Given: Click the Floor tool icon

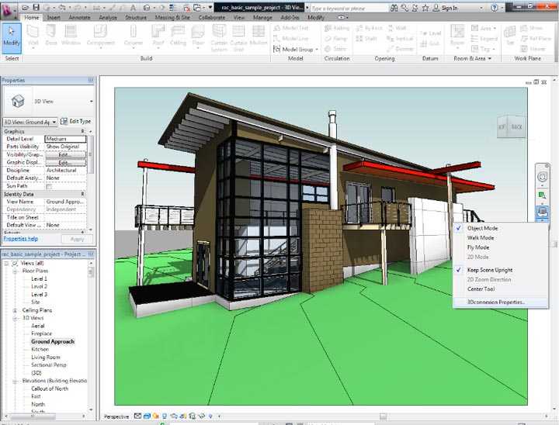Looking at the screenshot, I should [x=198, y=32].
